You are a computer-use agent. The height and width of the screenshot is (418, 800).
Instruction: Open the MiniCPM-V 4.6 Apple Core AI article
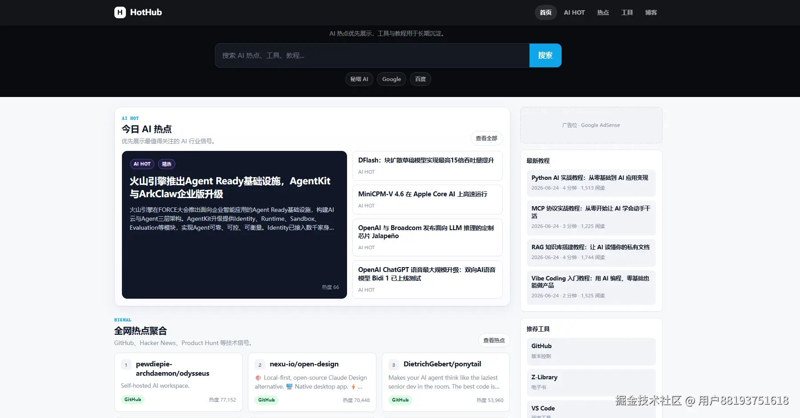pyautogui.click(x=428, y=199)
